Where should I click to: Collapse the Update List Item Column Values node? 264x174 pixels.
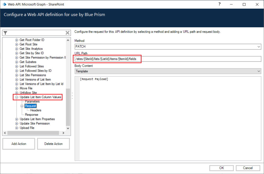tap(16, 97)
